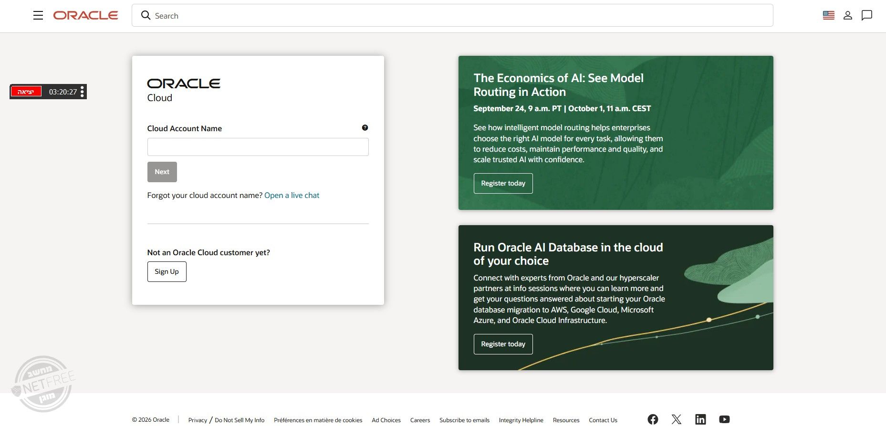Open a live chat link
This screenshot has height=426, width=886.
click(292, 195)
